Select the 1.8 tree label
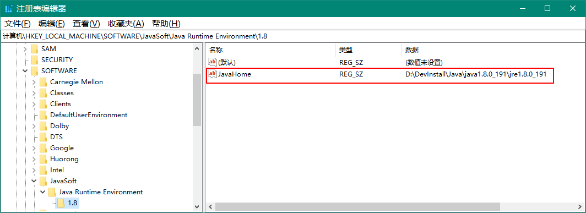The height and width of the screenshot is (213, 586). pyautogui.click(x=73, y=203)
